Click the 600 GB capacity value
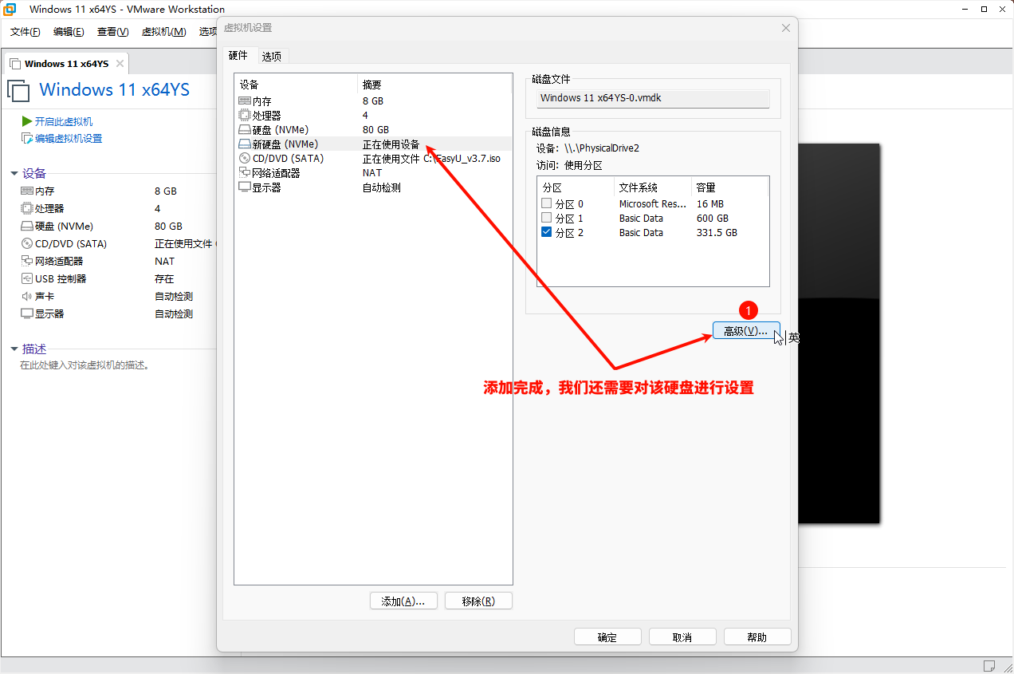The height and width of the screenshot is (674, 1014). [712, 219]
